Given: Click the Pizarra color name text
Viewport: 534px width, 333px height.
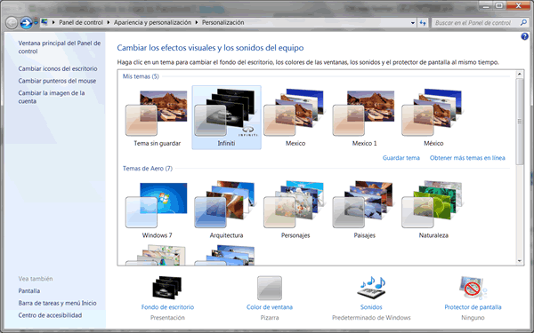Looking at the screenshot, I should (270, 318).
